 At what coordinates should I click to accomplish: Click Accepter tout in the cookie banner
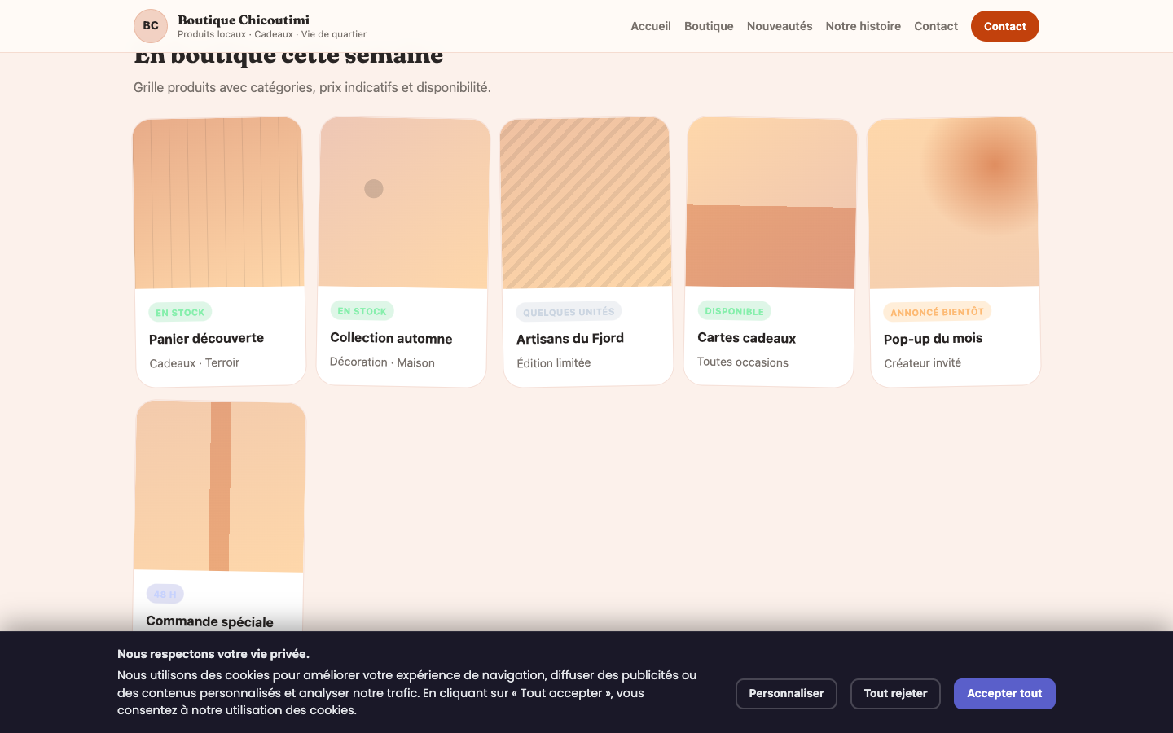[1004, 694]
